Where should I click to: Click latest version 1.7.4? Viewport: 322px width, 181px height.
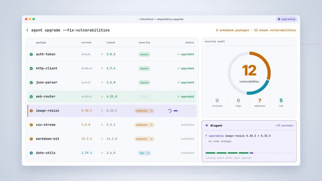coord(111,68)
